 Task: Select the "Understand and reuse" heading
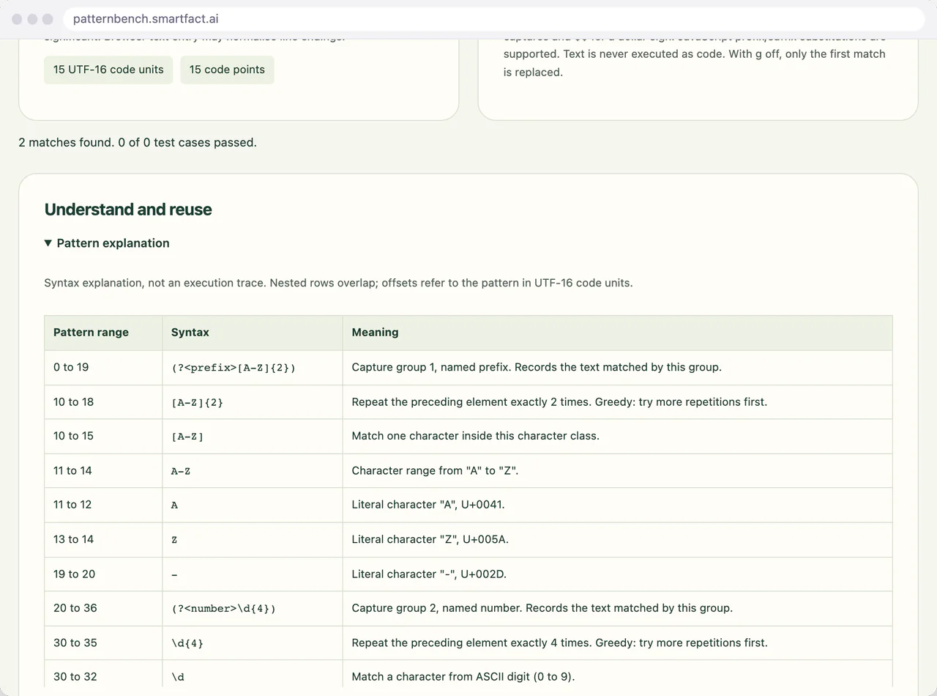pyautogui.click(x=128, y=210)
